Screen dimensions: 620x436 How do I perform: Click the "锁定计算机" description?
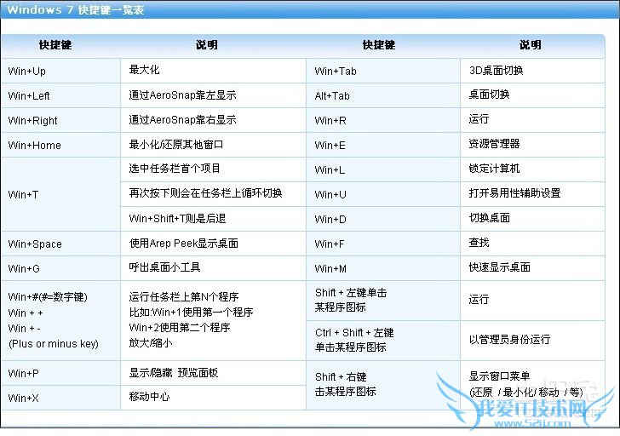494,169
